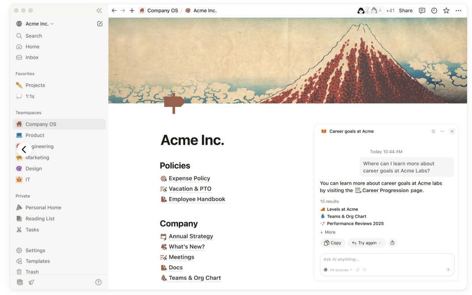472x295 pixels.
Task: Click the circled left-arrow overlay button
Action: 24,150
